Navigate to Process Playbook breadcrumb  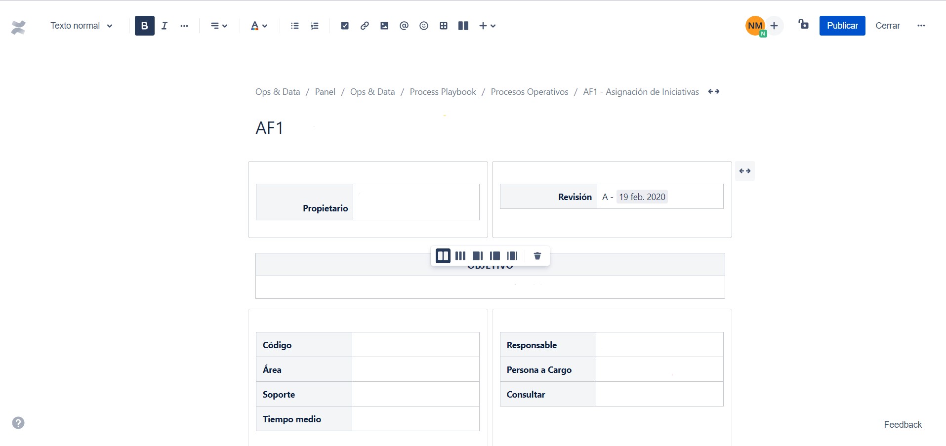click(x=442, y=91)
